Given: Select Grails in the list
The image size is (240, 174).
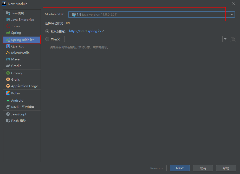Looking at the screenshot, I should click(x=22, y=80).
